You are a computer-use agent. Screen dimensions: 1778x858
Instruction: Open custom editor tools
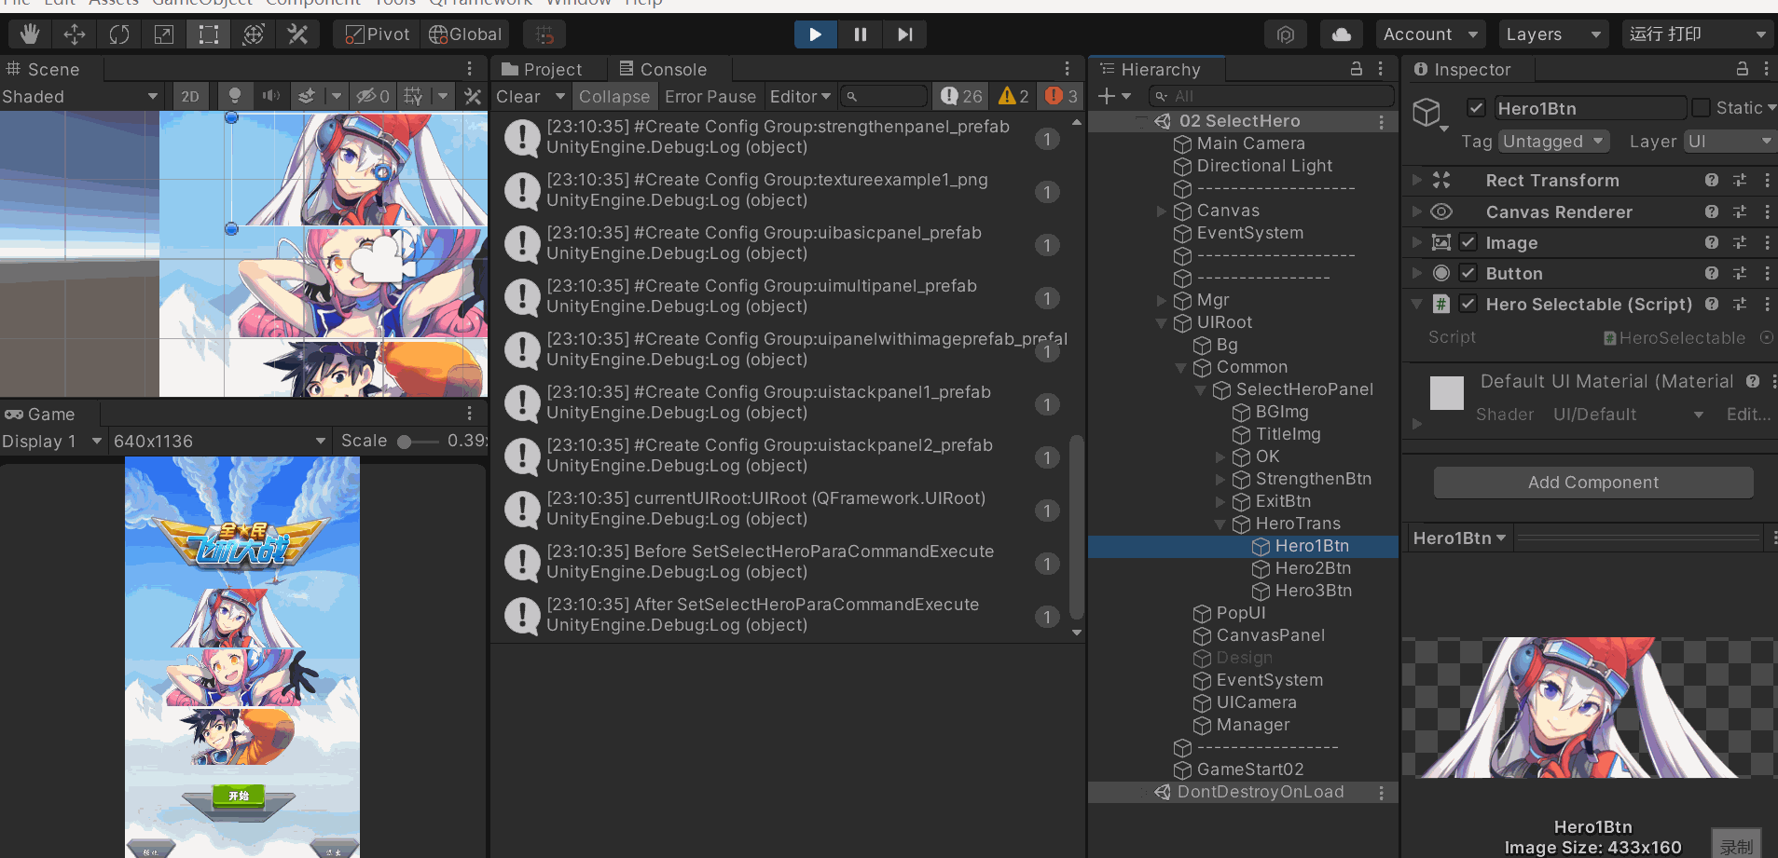click(297, 34)
